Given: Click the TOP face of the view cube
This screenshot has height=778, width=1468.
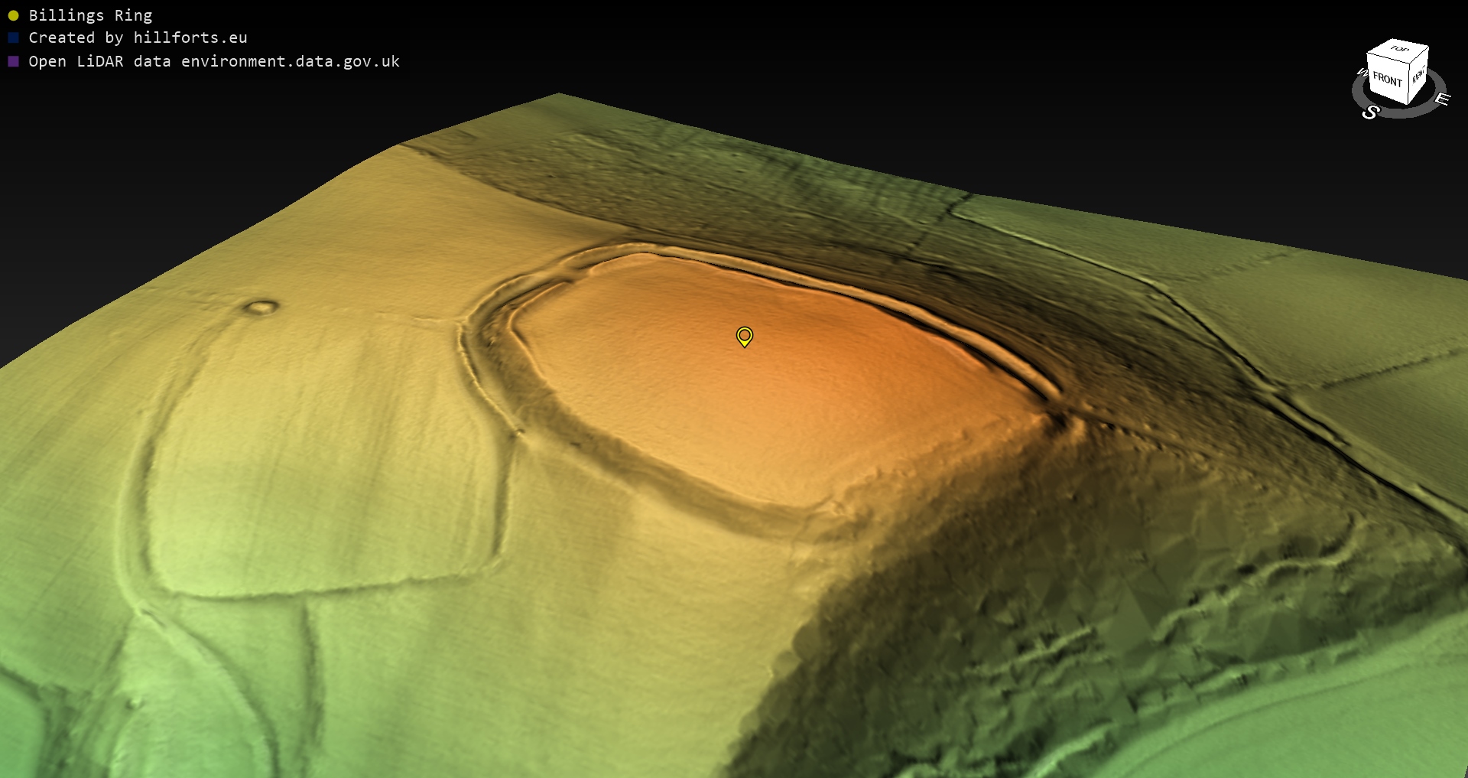Looking at the screenshot, I should click(x=1398, y=50).
